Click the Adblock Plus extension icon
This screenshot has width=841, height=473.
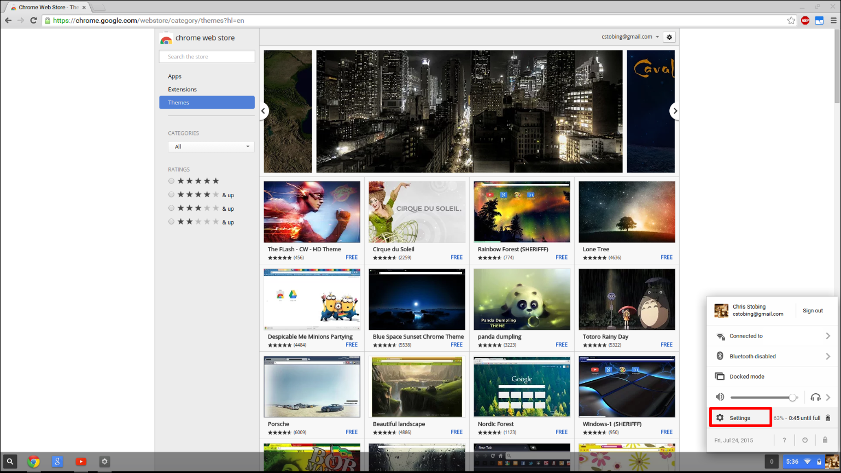[805, 20]
